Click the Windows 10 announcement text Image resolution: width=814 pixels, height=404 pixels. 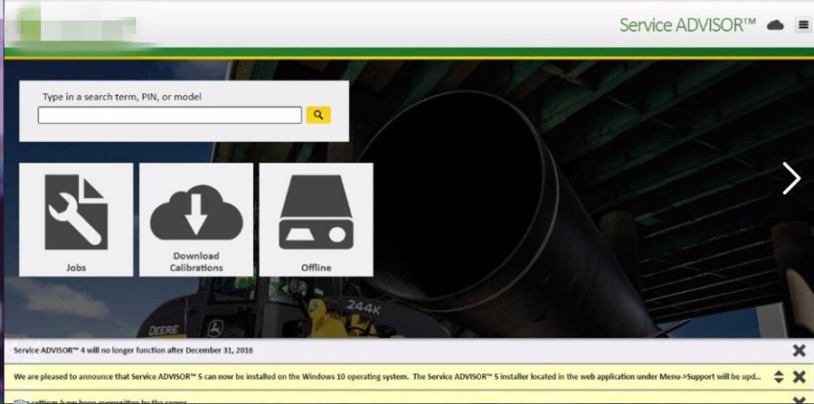387,377
